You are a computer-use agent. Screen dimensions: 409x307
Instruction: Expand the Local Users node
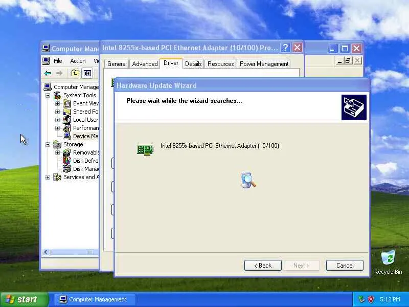point(57,120)
